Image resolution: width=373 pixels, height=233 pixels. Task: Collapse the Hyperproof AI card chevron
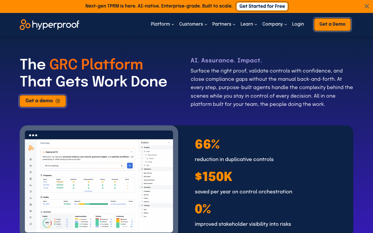(132, 152)
